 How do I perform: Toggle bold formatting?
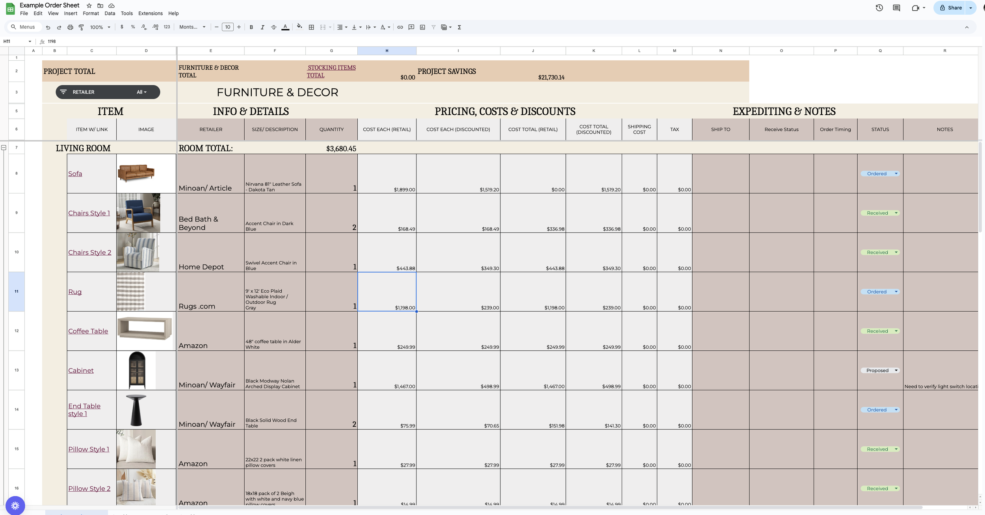251,27
